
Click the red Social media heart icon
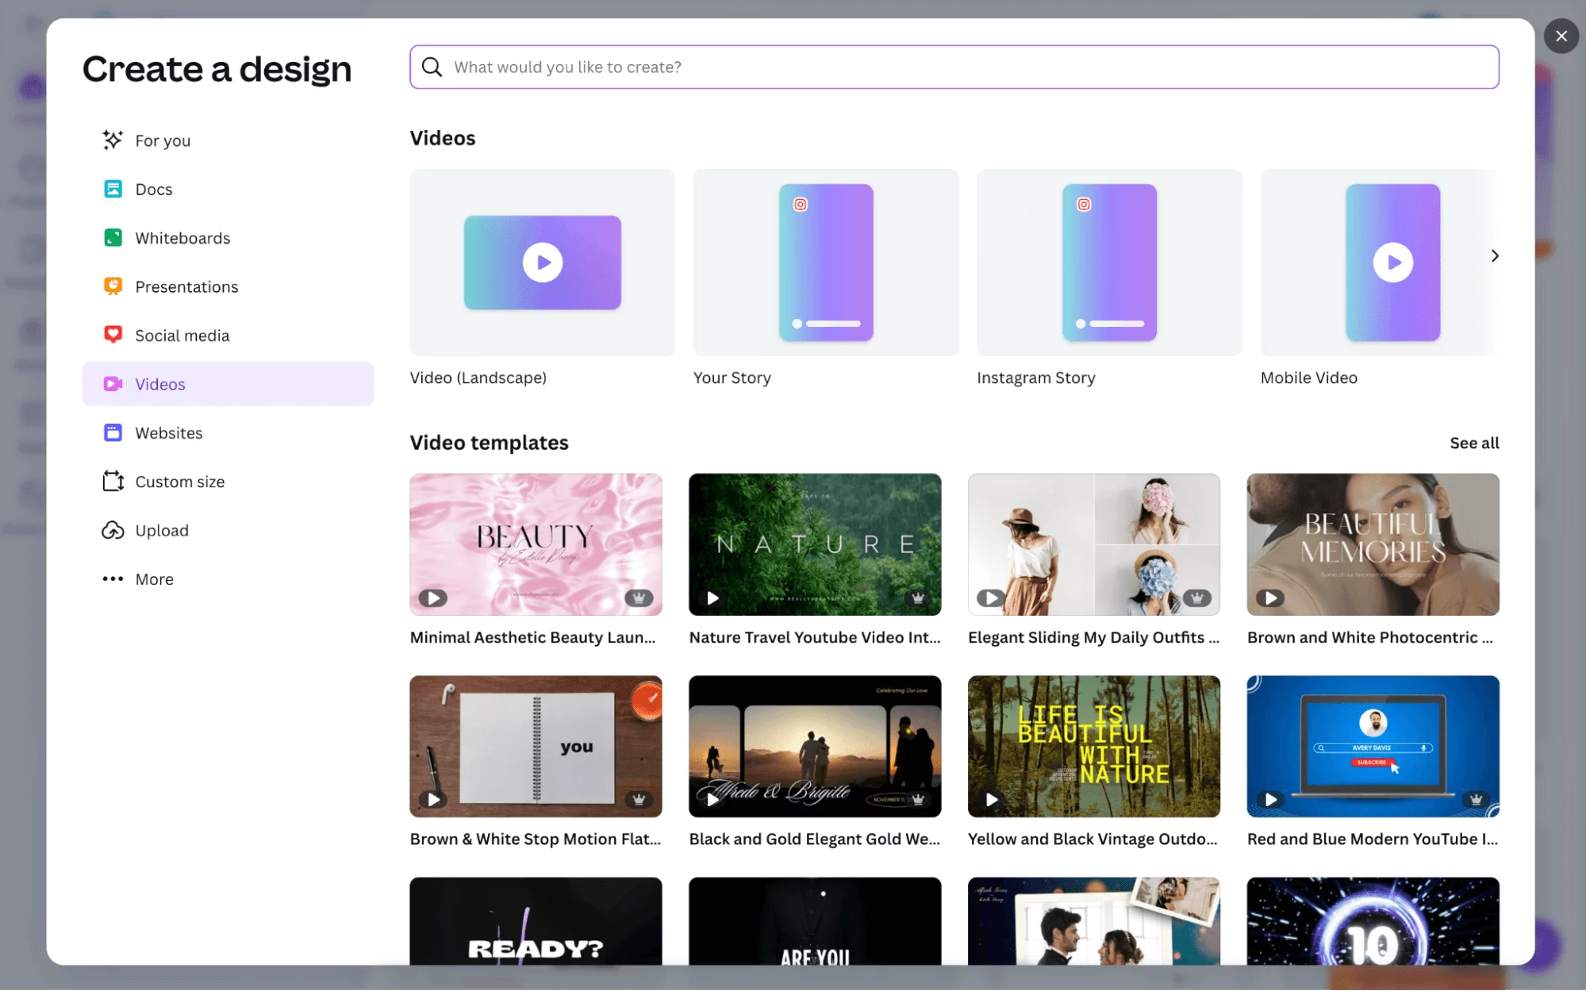coord(113,335)
